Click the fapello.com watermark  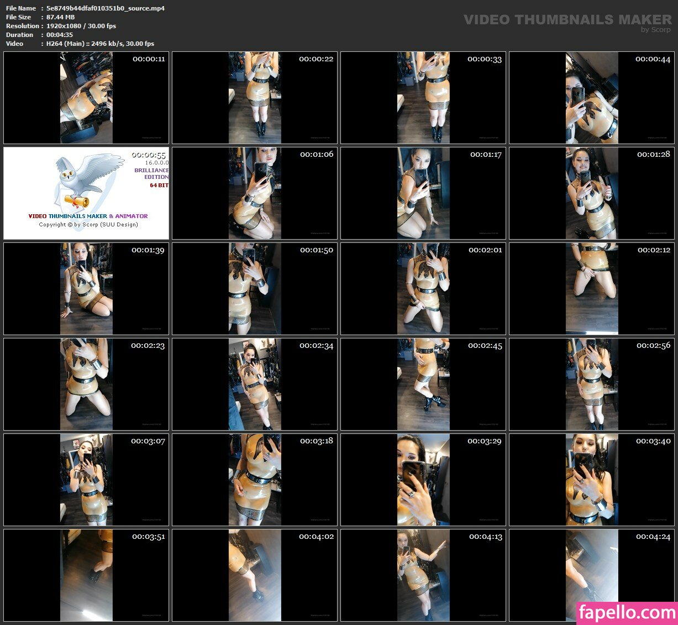tap(627, 613)
